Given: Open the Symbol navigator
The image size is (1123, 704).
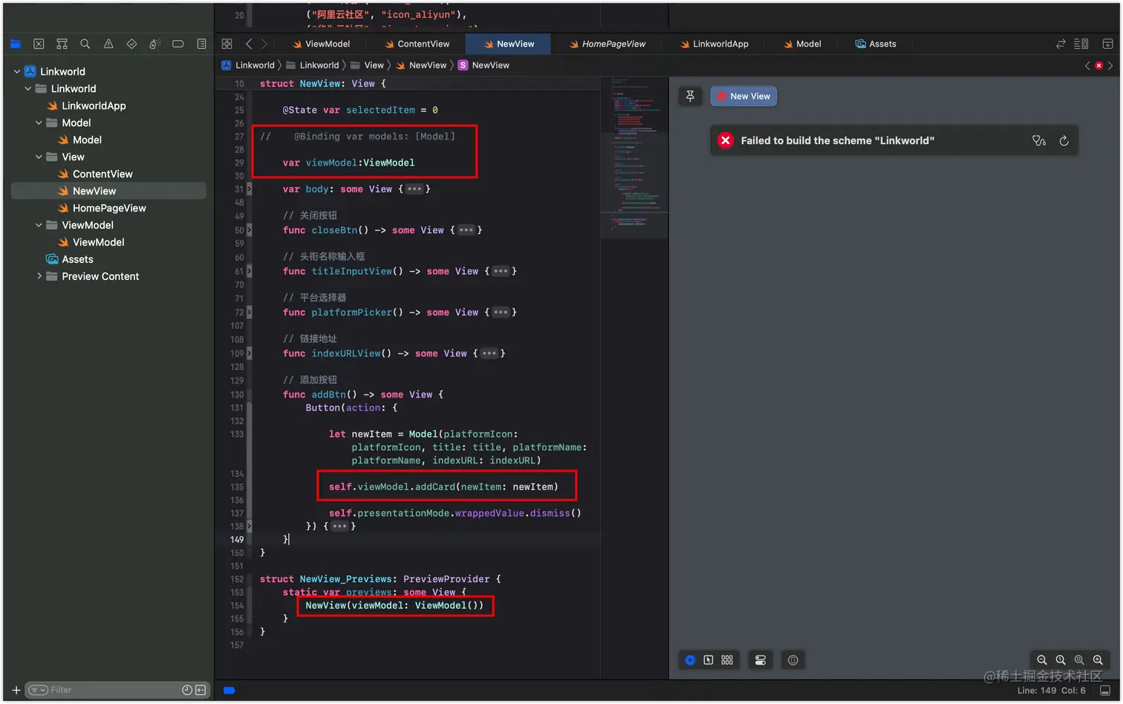Looking at the screenshot, I should (62, 45).
